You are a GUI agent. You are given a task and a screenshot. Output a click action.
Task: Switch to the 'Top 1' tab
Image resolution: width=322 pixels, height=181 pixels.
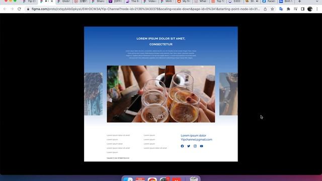[x=219, y=2]
